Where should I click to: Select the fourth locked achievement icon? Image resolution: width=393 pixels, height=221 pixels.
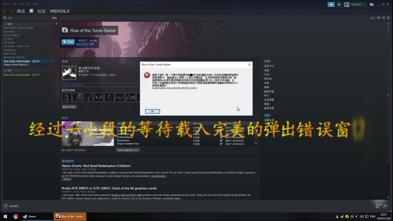click(x=99, y=97)
